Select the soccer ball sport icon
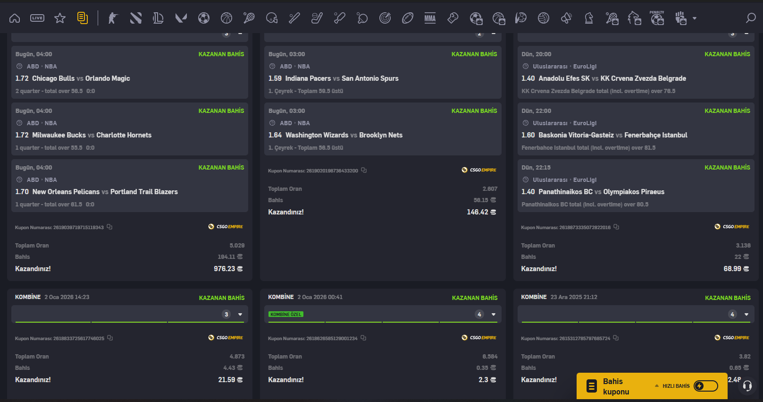This screenshot has width=763, height=402. [204, 18]
